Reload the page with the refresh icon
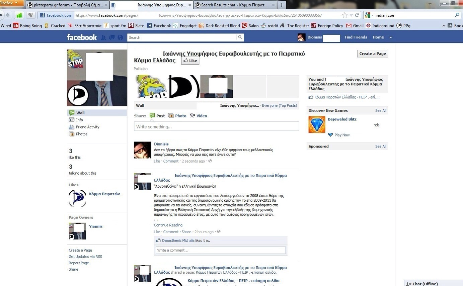The width and height of the screenshot is (463, 286). pos(357,15)
